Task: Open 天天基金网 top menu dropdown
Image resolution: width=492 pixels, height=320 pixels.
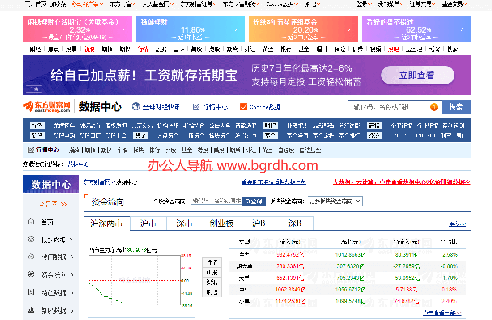Action: (x=158, y=4)
